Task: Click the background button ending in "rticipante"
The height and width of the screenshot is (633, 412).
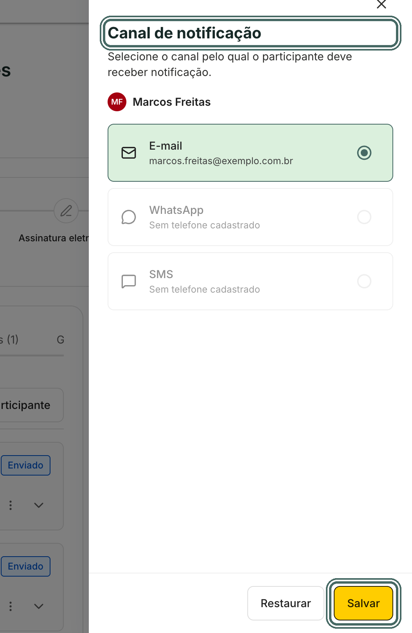Action: (31, 405)
